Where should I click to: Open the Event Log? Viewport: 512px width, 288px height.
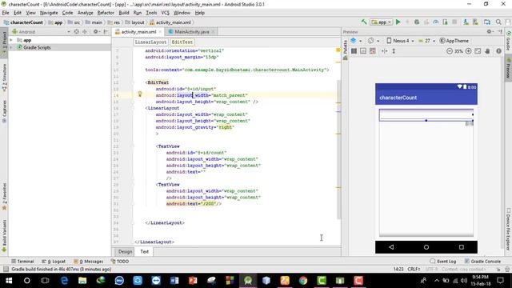tap(443, 262)
